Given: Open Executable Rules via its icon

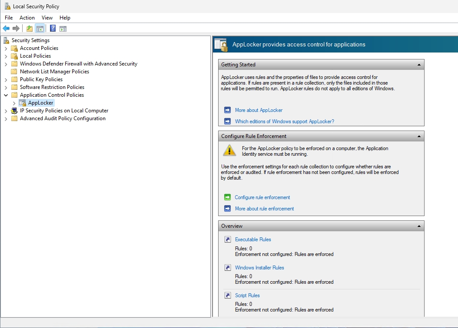Looking at the screenshot, I should 228,239.
